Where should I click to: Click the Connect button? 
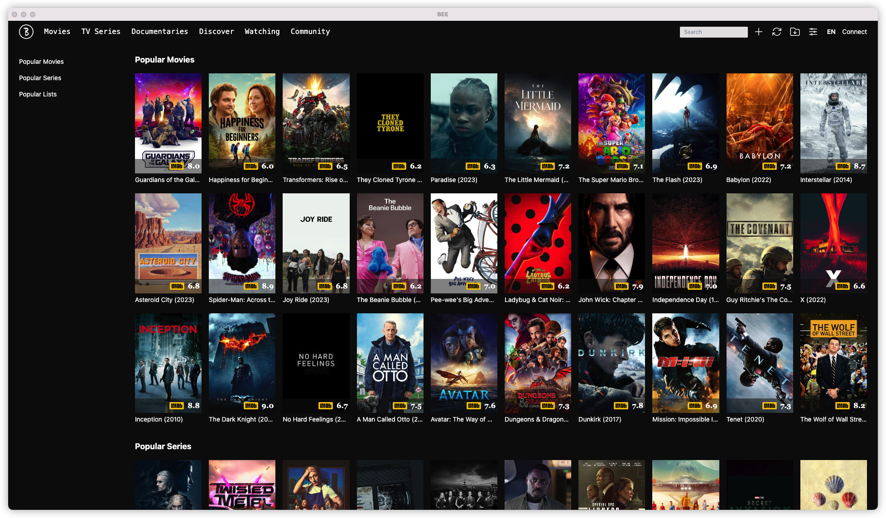point(854,32)
